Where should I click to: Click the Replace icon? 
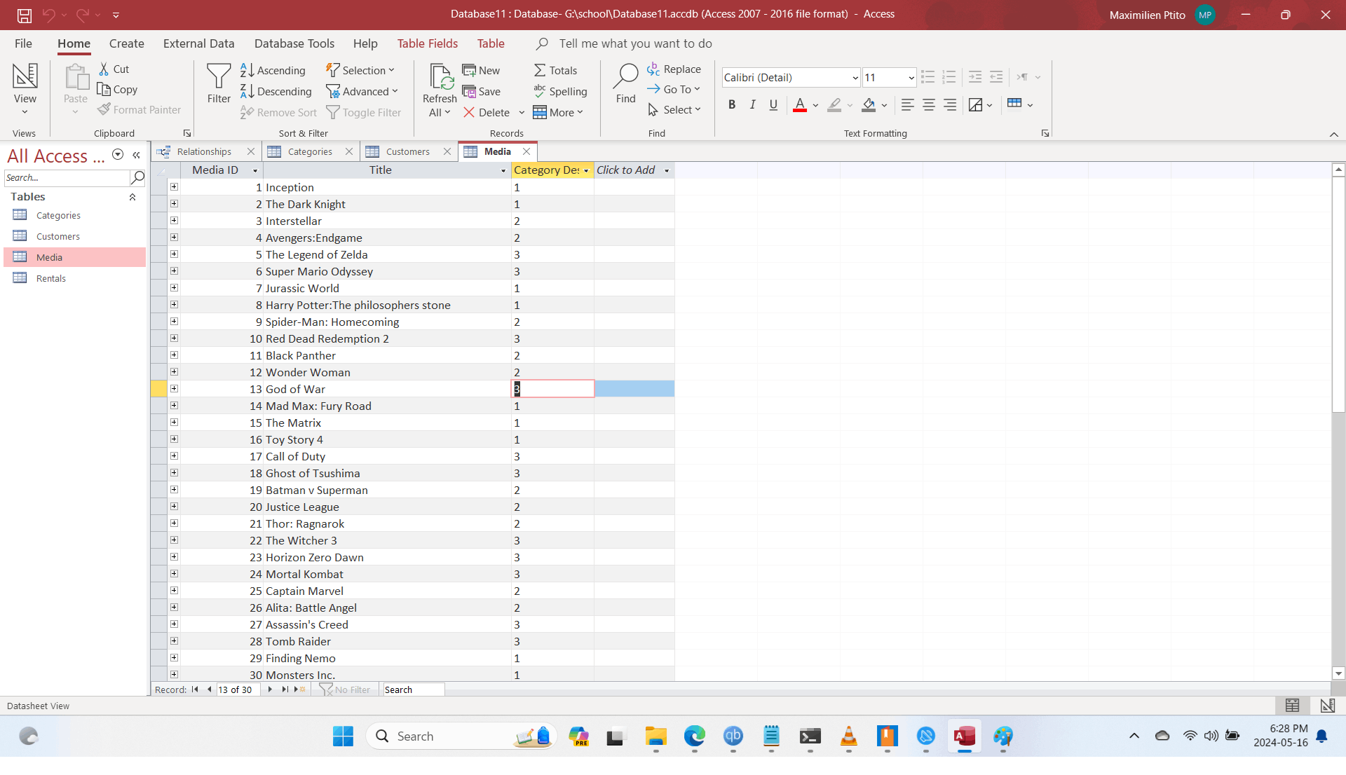[674, 69]
